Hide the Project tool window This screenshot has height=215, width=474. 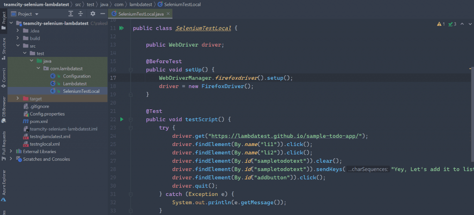pos(102,13)
